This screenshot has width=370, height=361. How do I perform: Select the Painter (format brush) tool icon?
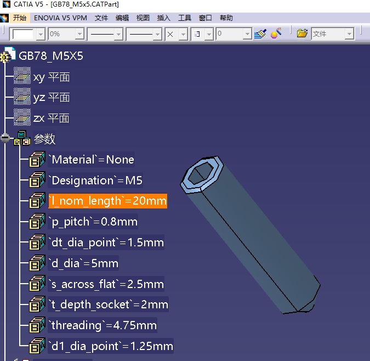[260, 34]
